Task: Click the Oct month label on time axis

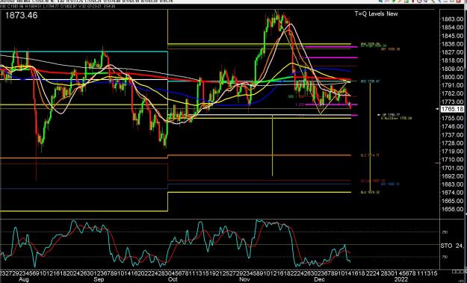Action: 173,279
